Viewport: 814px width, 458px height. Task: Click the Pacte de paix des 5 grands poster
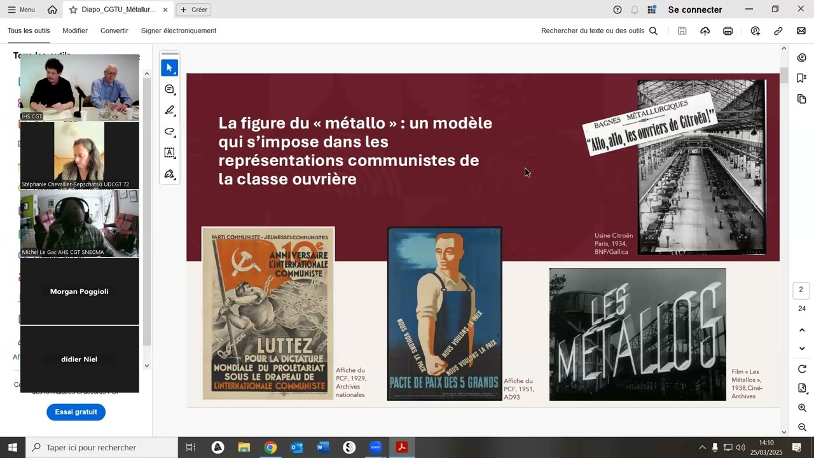(x=445, y=314)
